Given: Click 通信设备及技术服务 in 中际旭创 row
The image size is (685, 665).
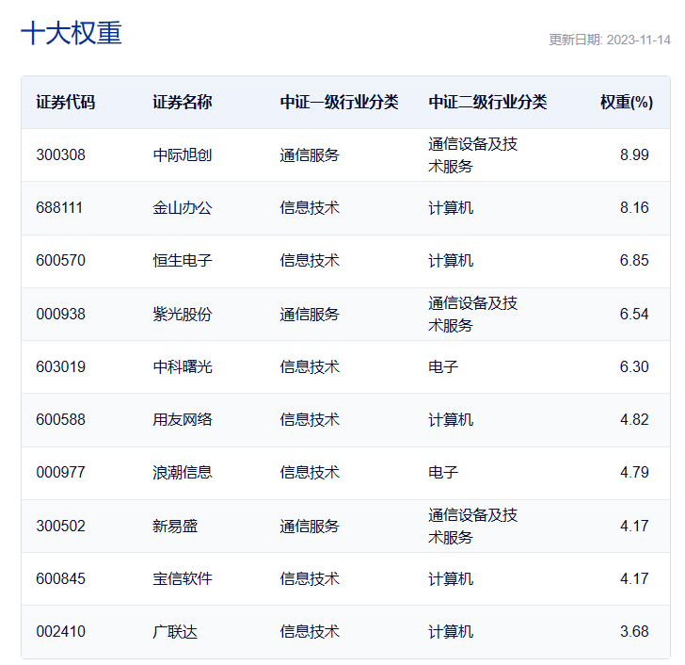Looking at the screenshot, I should click(472, 154).
